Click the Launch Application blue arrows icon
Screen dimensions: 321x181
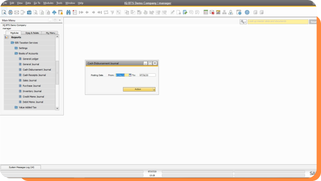pos(54,12)
